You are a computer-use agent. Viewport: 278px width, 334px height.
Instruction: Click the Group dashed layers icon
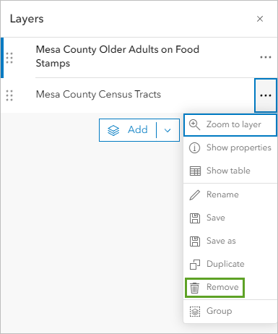pos(195,312)
